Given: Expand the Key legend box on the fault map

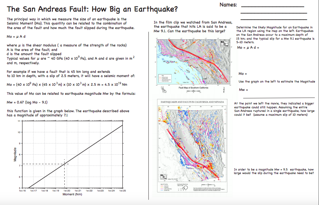Looking at the screenshot, I should pos(165,79).
